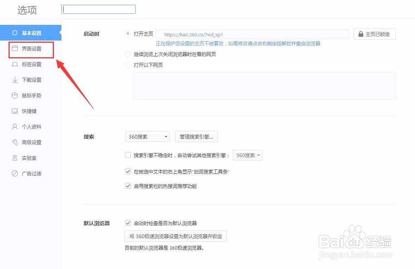415x269 pixels.
Task: Click inside the 打开以下网页 list box
Action: point(264,86)
